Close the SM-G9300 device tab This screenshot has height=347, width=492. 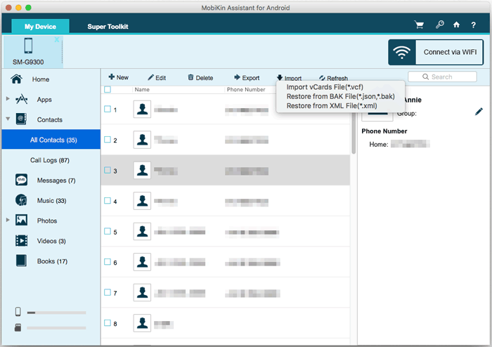click(x=57, y=39)
